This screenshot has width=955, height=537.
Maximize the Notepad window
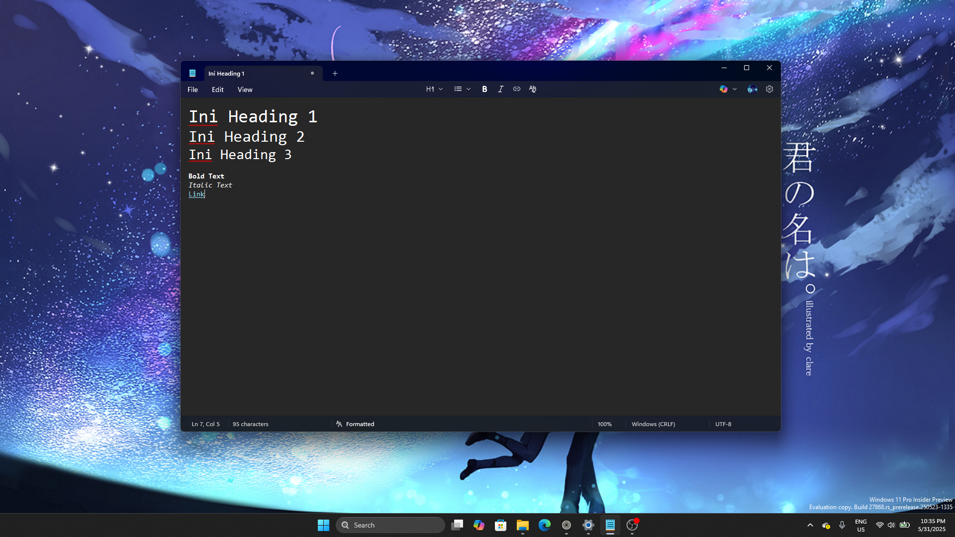tap(747, 68)
